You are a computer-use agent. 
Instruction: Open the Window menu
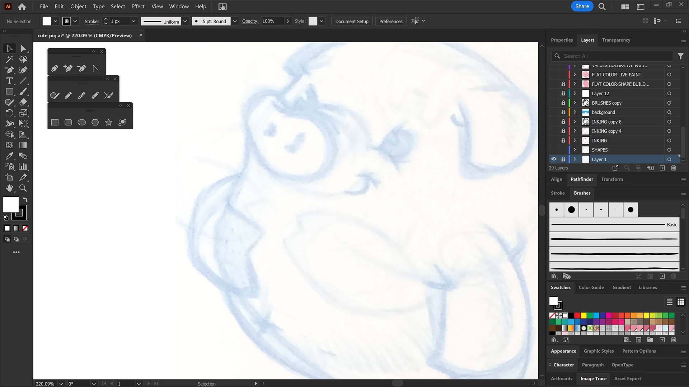pos(179,6)
